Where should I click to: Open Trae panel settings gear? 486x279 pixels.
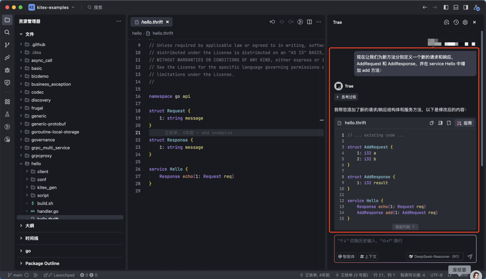pos(465,22)
